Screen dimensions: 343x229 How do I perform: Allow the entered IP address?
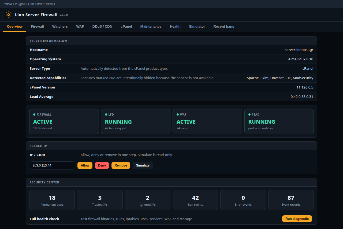tap(85, 165)
